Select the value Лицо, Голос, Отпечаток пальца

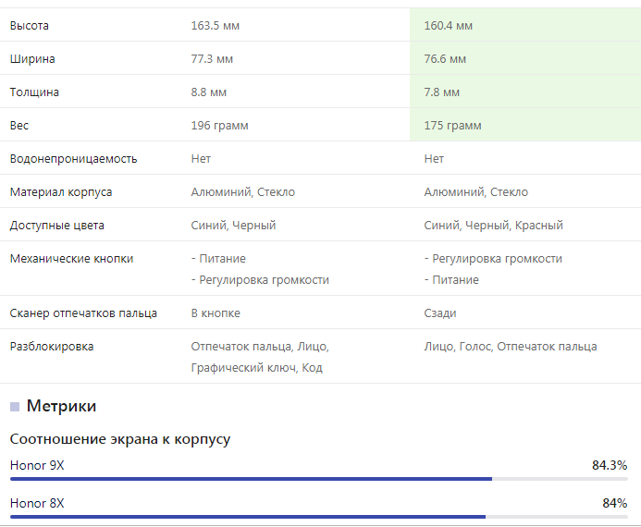click(x=511, y=347)
